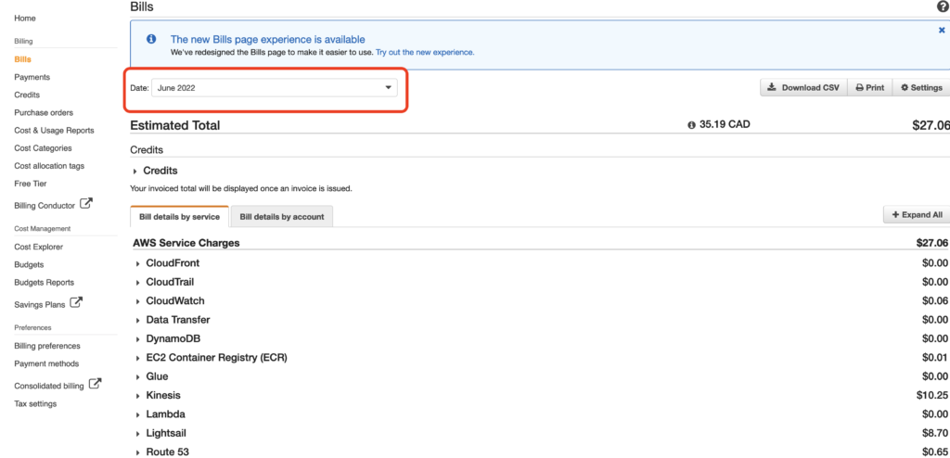Click Try out the new experience link
Viewport: 950px width, 458px height.
[425, 53]
